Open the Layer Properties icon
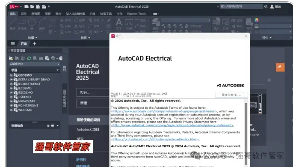This screenshot has height=167, width=293. (x=155, y=24)
